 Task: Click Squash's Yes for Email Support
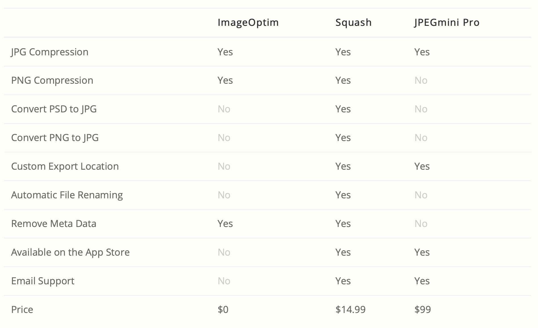coord(343,281)
